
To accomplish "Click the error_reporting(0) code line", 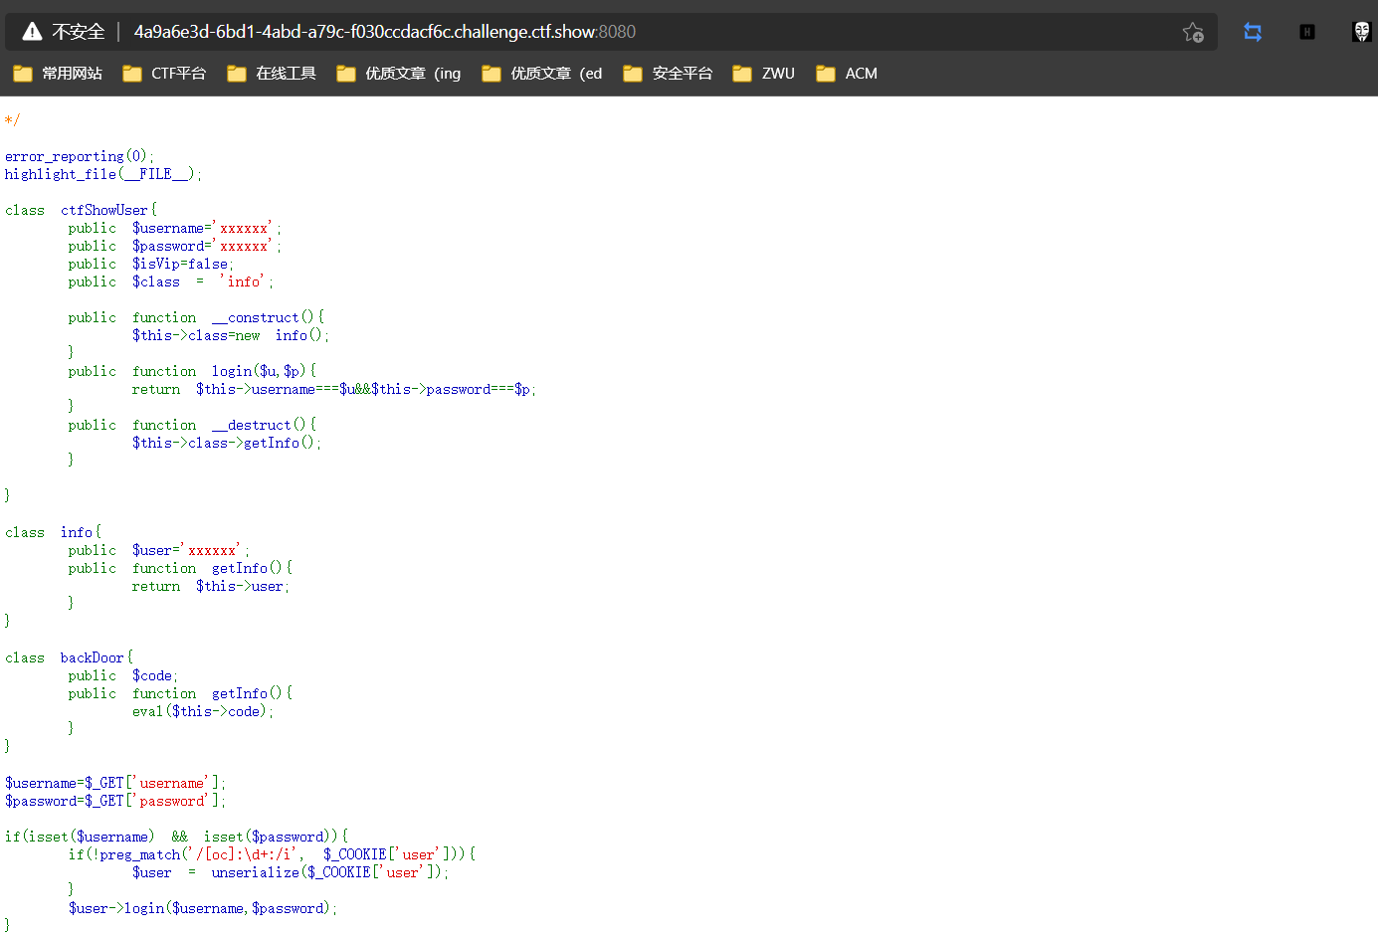I will tap(80, 156).
